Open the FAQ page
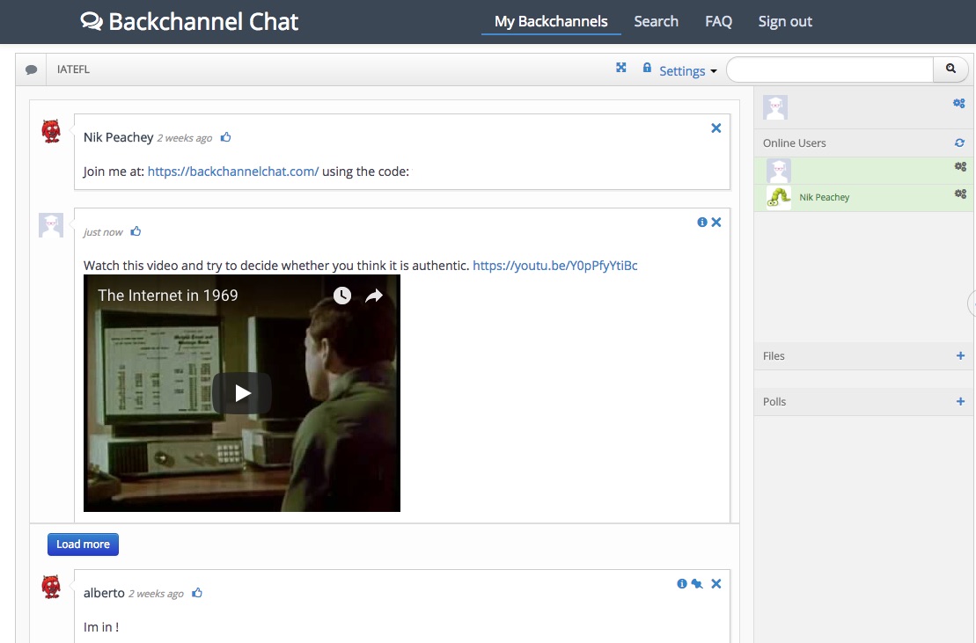This screenshot has width=976, height=643. point(718,21)
